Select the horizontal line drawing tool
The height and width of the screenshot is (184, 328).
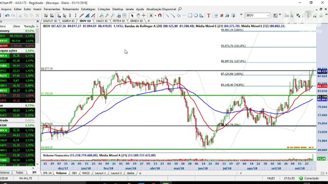tap(184, 15)
